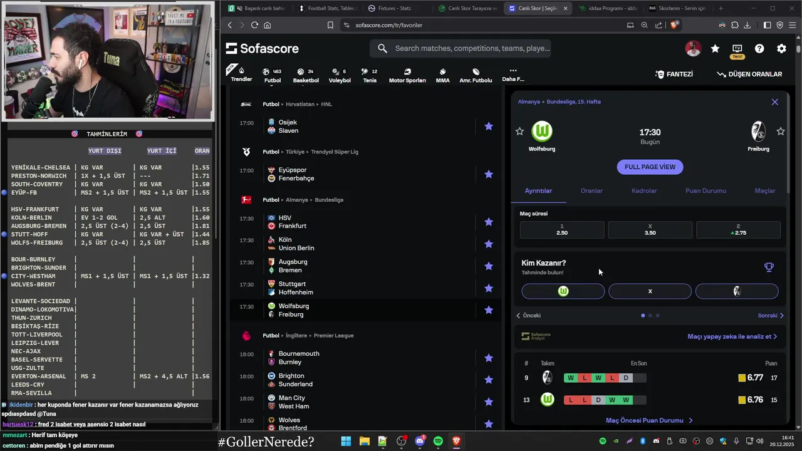Open the Windows Start menu
Screen dimensions: 802x451
tap(346, 442)
